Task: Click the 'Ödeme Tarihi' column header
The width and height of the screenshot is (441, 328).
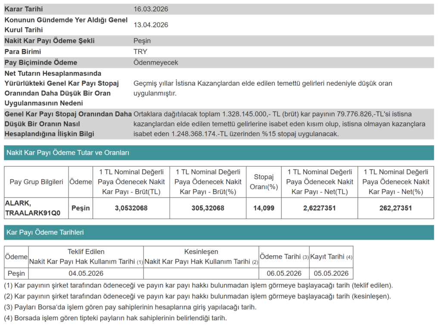Action: [284, 257]
